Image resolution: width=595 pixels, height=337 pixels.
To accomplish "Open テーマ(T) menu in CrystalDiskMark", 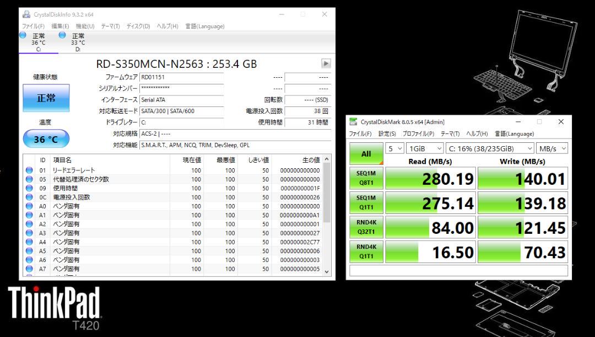I will [x=450, y=133].
